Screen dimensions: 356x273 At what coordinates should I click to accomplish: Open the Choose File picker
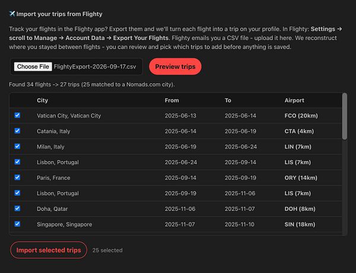33,66
